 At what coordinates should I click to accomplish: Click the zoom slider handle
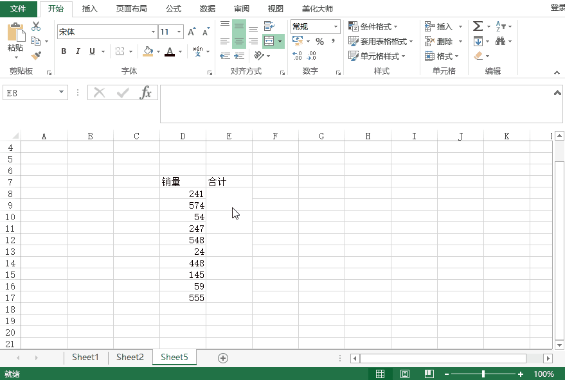[483, 374]
